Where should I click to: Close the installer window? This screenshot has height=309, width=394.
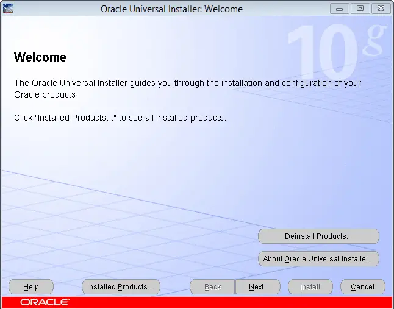coord(381,9)
